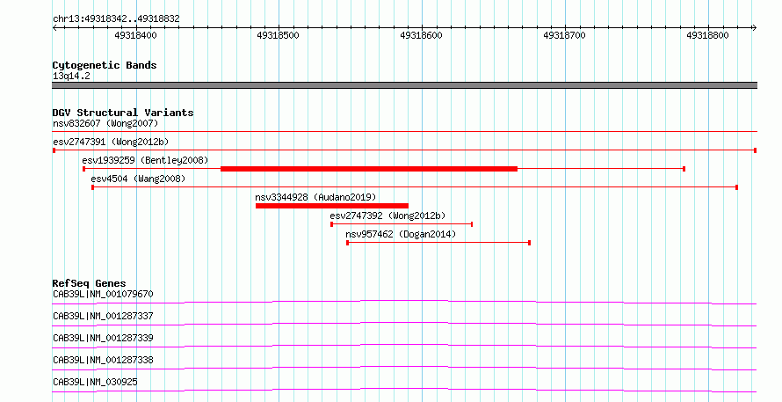The width and height of the screenshot is (782, 402).
Task: Click ruler tick label 49318500
Action: pos(279,35)
